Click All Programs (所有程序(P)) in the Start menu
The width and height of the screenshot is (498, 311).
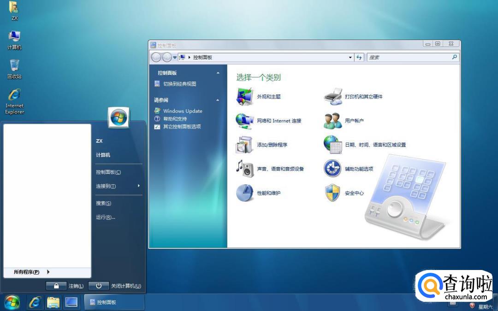tap(27, 272)
